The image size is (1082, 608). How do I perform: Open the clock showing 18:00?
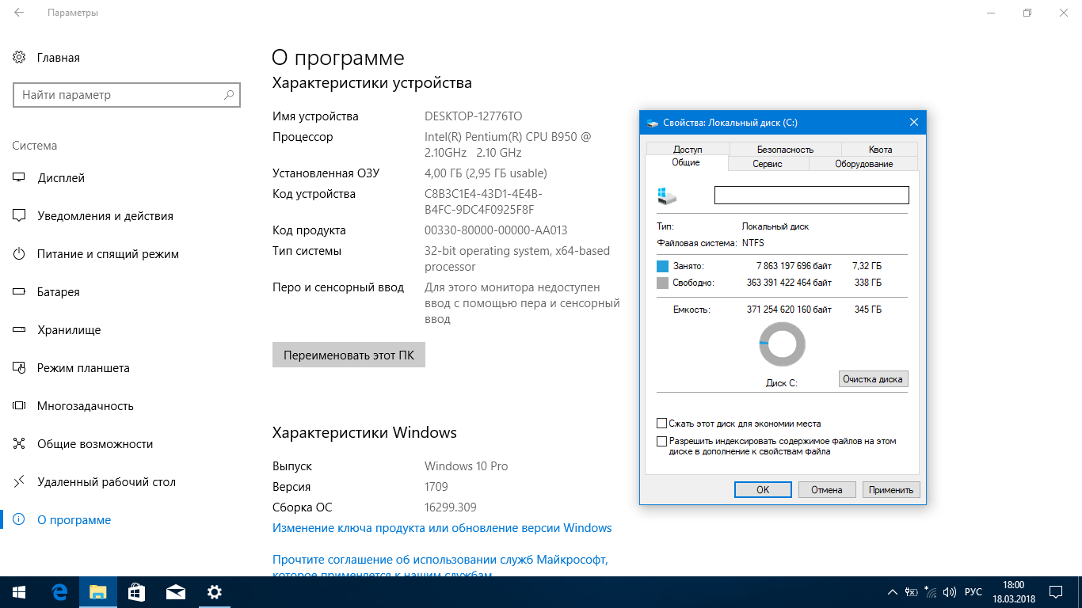pos(1013,592)
